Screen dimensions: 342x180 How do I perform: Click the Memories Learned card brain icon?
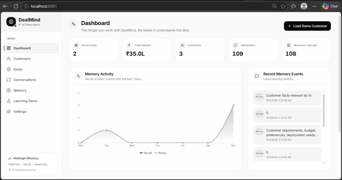[x=289, y=45]
